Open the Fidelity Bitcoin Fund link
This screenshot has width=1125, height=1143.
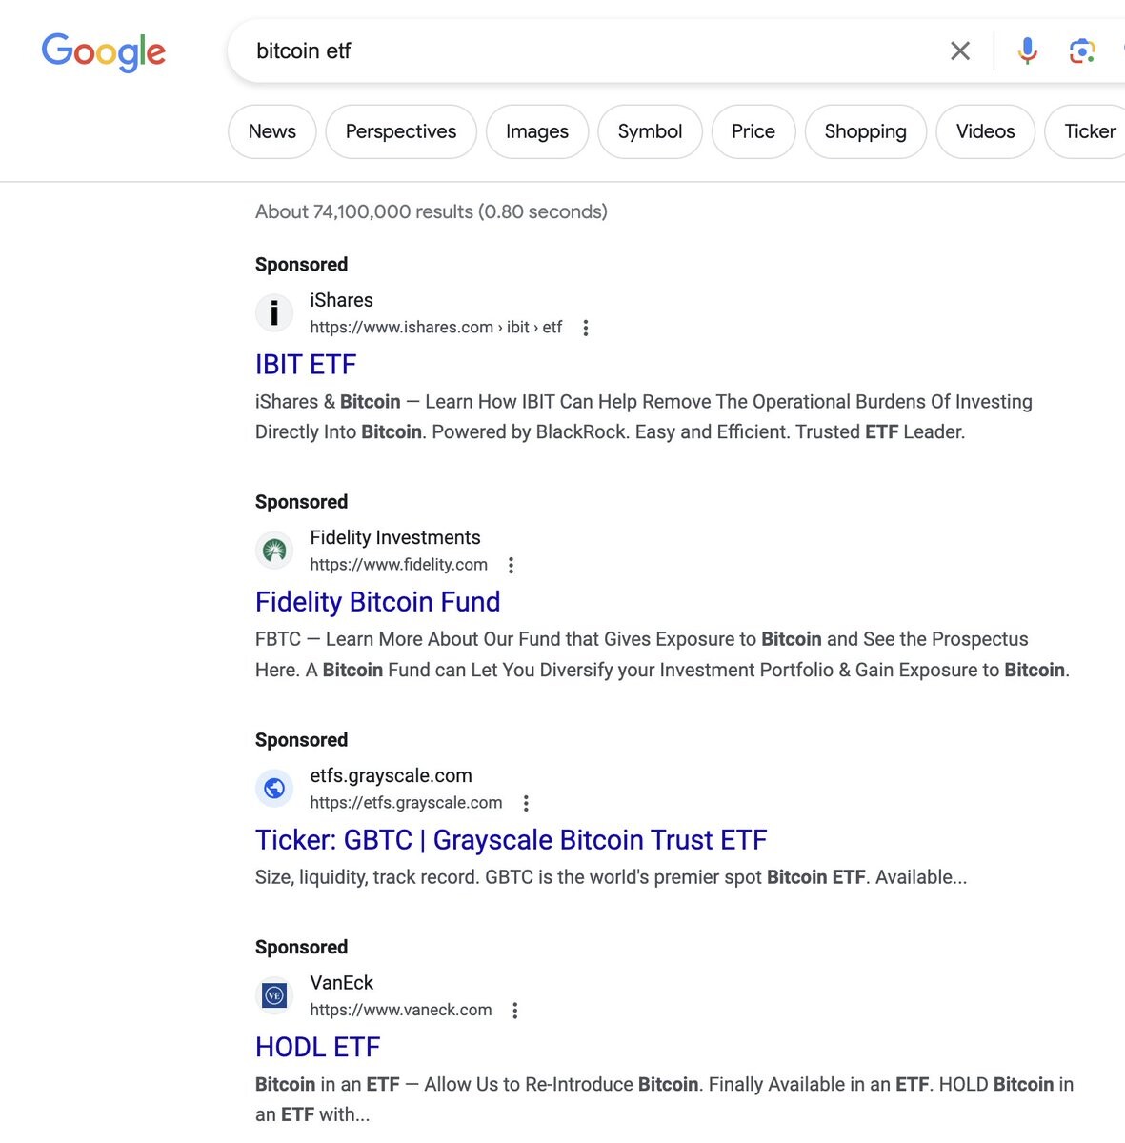pos(378,602)
